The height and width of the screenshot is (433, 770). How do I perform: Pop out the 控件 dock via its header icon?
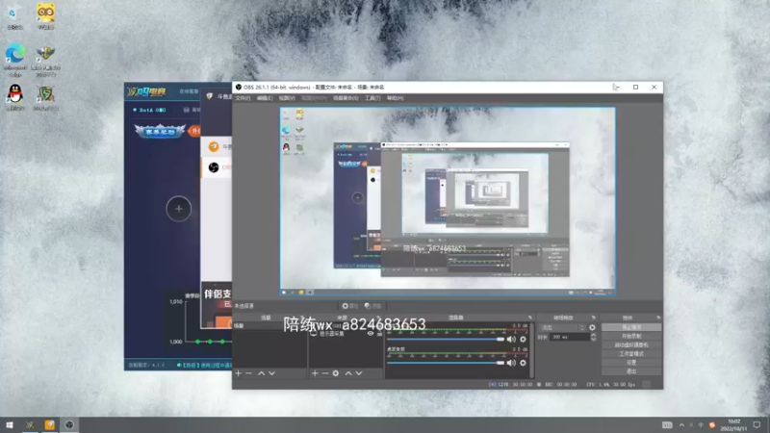pyautogui.click(x=658, y=318)
